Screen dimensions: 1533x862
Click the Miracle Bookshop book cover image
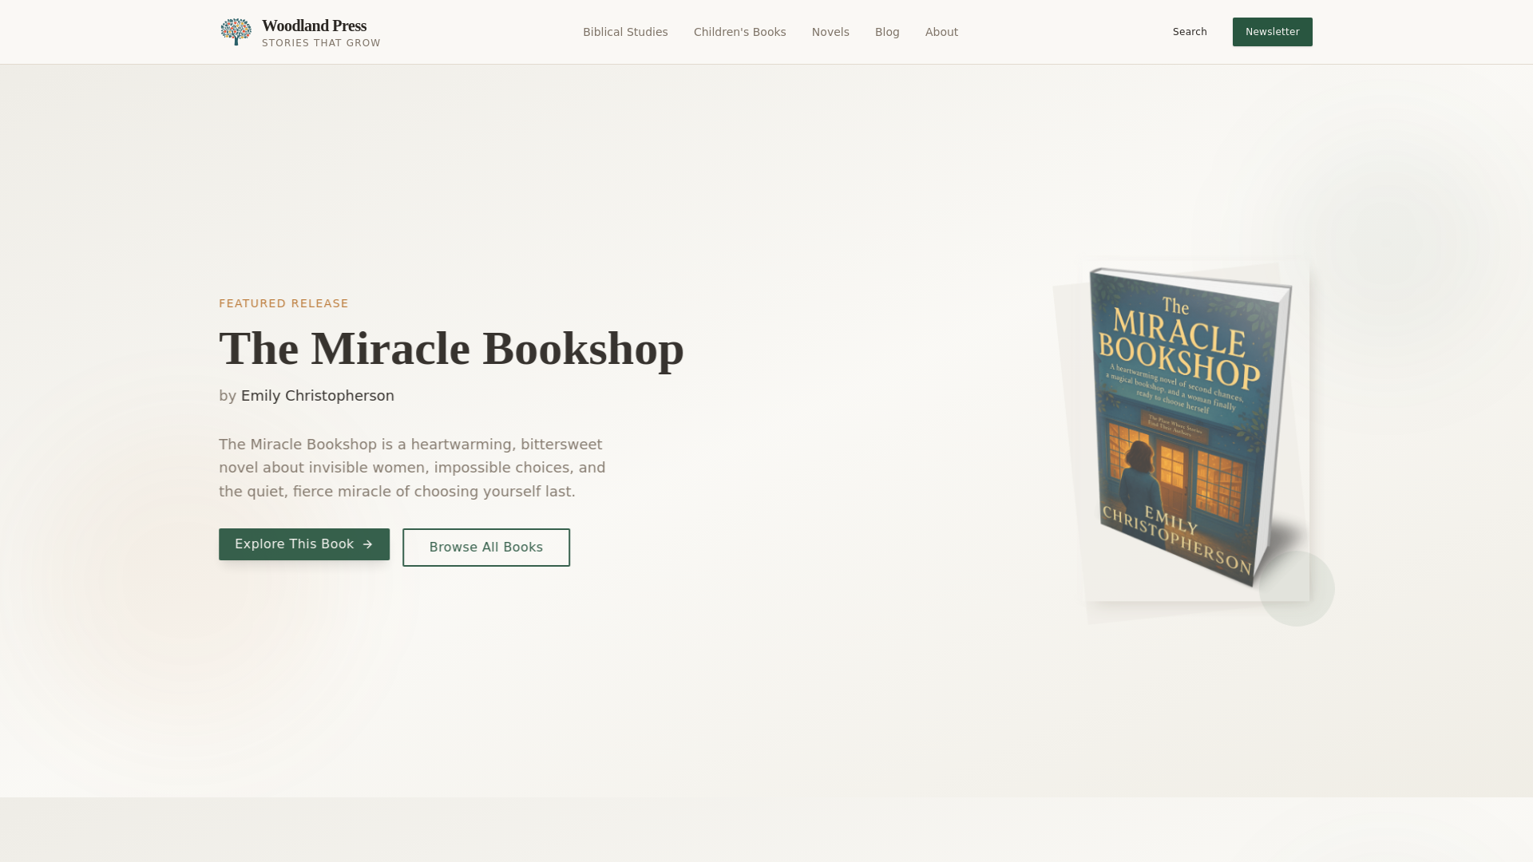[x=1190, y=427]
